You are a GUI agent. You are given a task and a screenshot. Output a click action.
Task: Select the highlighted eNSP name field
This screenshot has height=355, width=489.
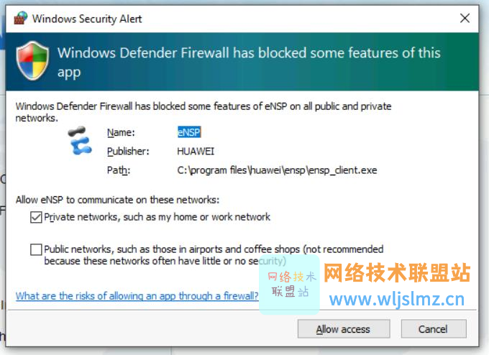click(x=189, y=132)
